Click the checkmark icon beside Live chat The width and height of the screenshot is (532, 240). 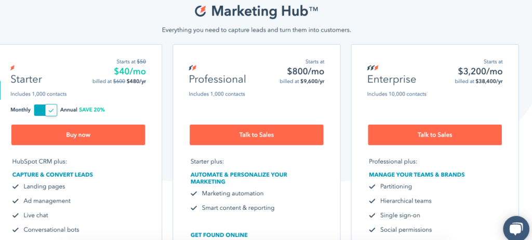tap(15, 216)
